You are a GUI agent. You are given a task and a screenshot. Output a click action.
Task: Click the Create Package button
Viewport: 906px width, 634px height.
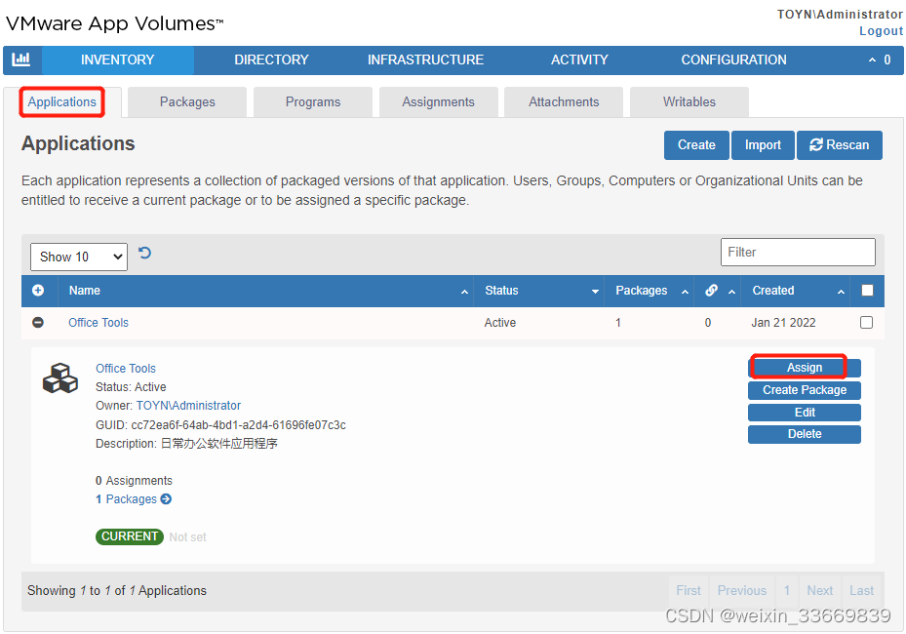point(805,390)
